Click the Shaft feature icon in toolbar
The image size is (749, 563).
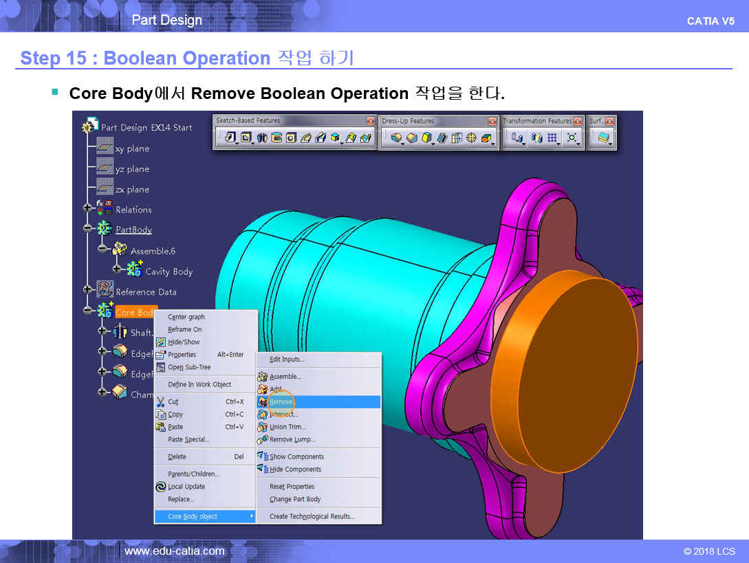coord(262,138)
